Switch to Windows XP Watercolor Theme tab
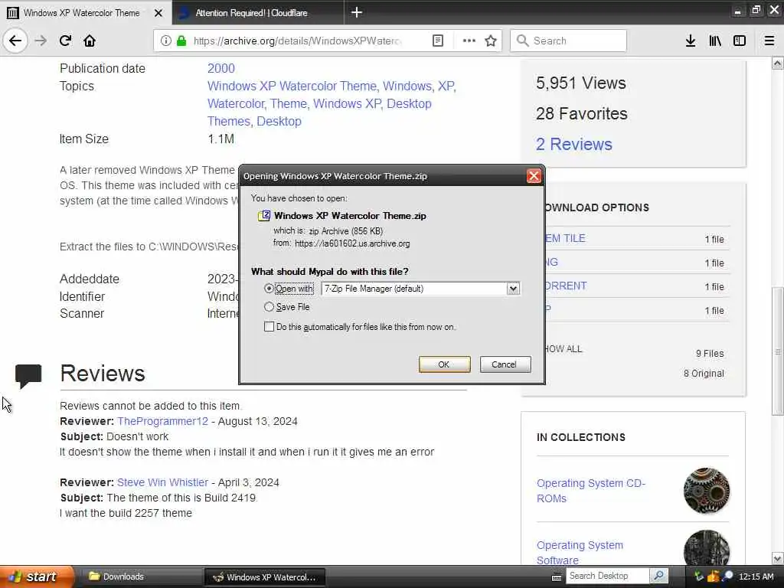This screenshot has height=588, width=784. click(x=81, y=13)
